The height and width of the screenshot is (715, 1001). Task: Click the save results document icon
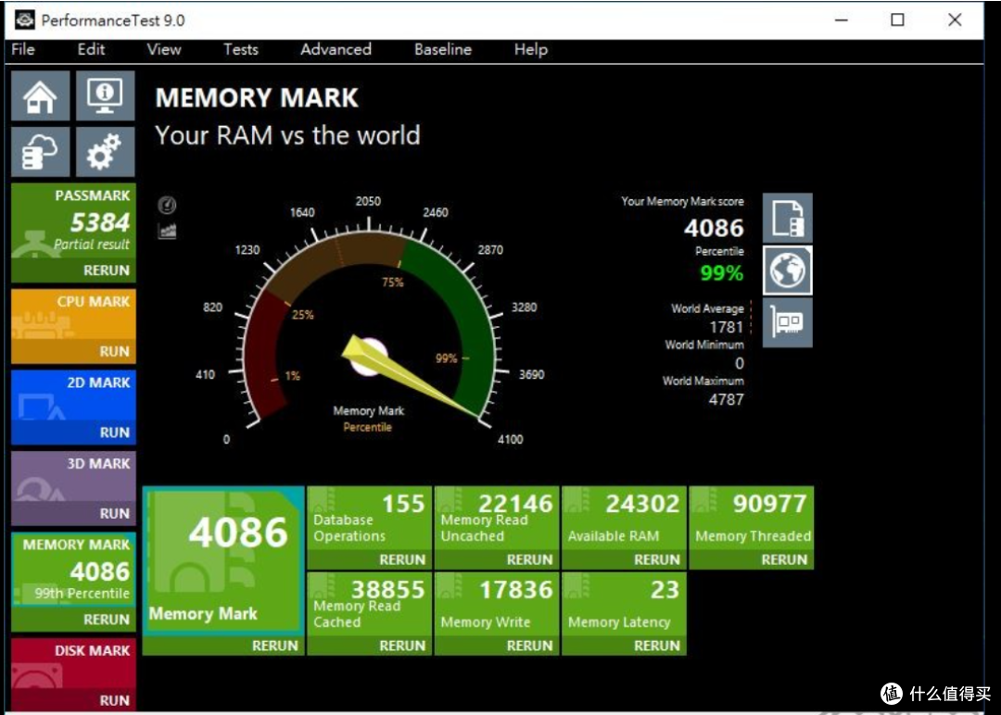787,219
